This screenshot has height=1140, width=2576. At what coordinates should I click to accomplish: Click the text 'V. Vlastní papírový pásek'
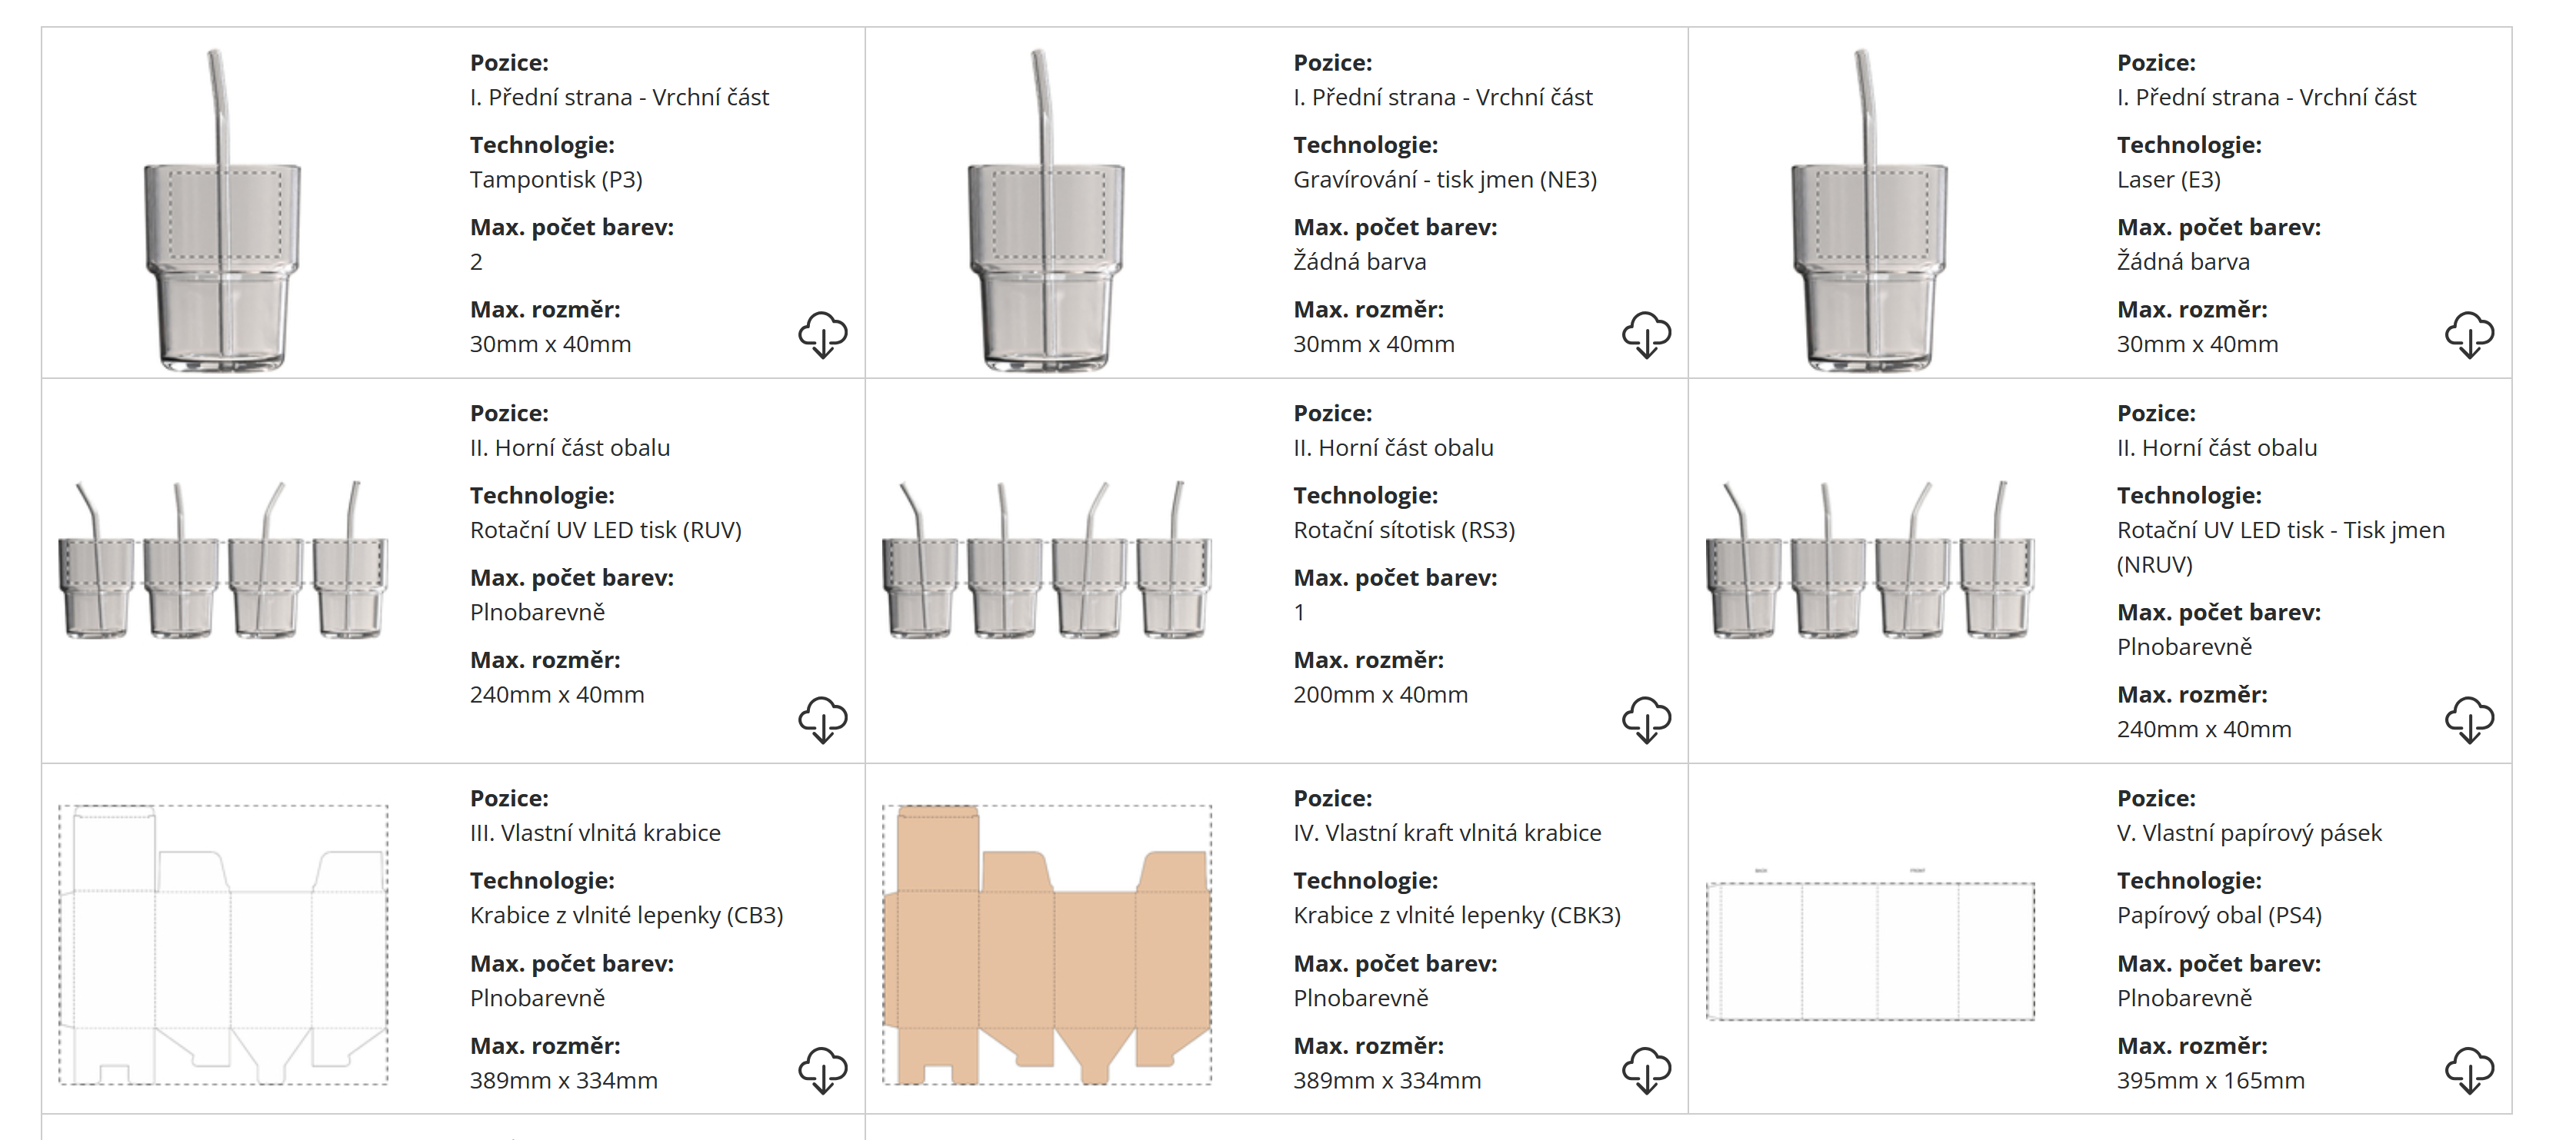[2249, 833]
